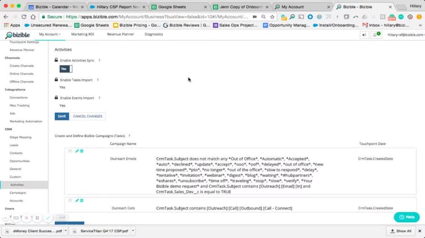Click the orange round extension icon
Image resolution: width=425 pixels, height=238 pixels.
(x=419, y=17)
